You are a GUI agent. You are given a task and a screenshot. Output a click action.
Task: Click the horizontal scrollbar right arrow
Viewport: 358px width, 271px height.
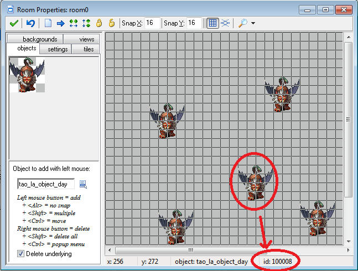[x=349, y=250]
